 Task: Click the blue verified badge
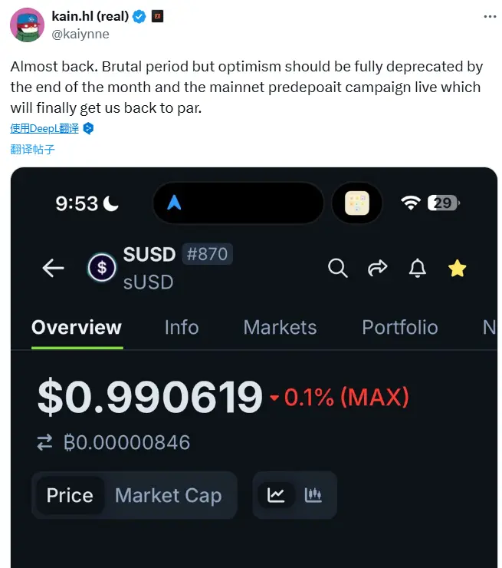pos(138,17)
